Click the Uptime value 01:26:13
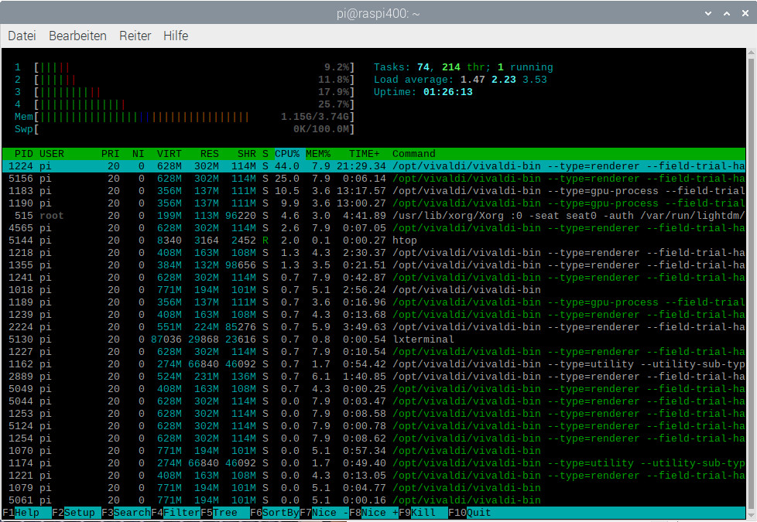The width and height of the screenshot is (757, 522). (x=448, y=92)
